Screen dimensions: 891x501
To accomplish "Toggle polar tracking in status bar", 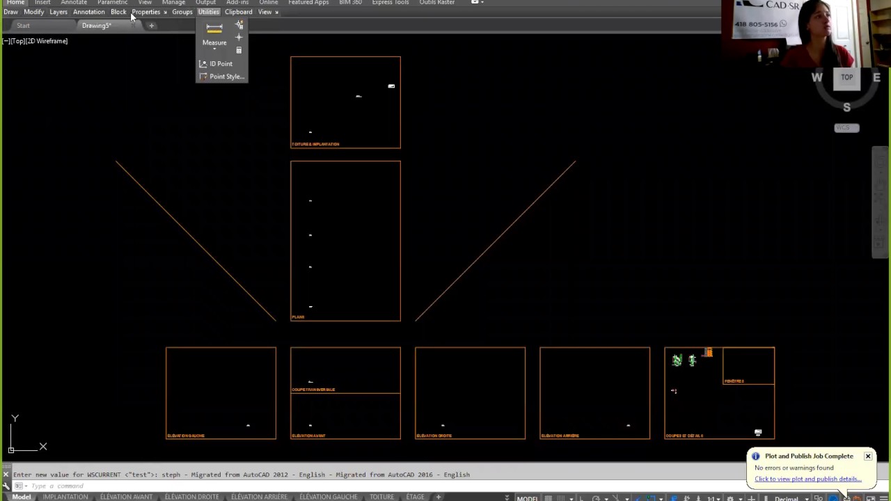I will (596, 498).
